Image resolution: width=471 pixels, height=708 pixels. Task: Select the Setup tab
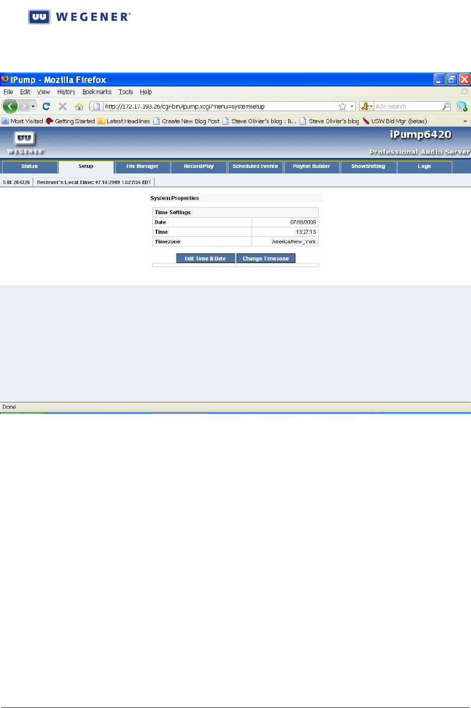coord(86,166)
